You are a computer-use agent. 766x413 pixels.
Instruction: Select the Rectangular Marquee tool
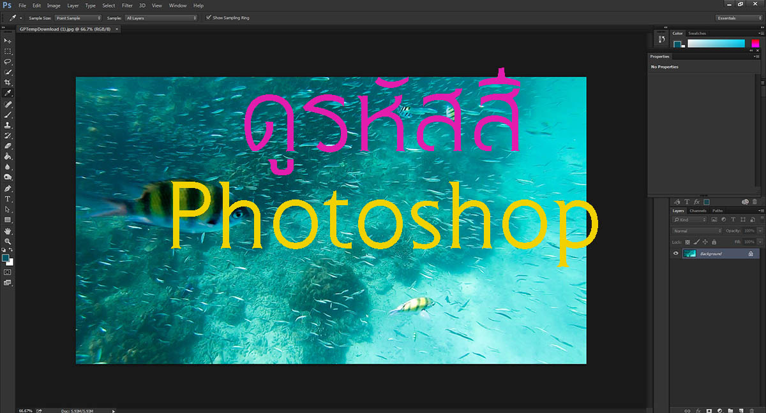click(x=8, y=52)
